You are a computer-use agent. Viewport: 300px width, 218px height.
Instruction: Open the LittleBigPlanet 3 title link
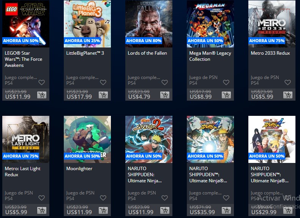pyautogui.click(x=85, y=53)
